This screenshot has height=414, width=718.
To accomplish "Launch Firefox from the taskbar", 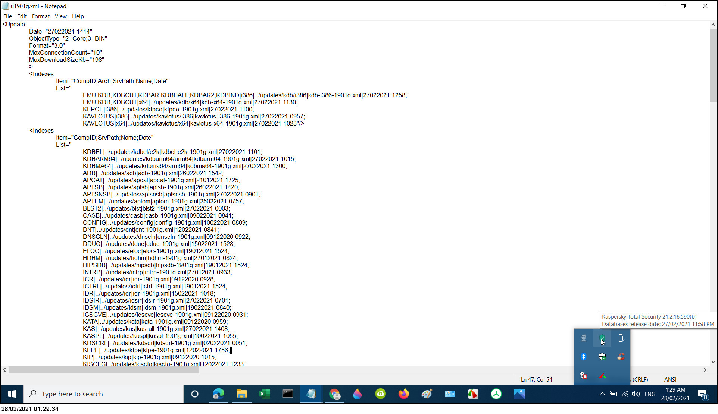I will click(x=403, y=394).
